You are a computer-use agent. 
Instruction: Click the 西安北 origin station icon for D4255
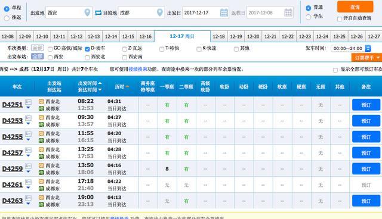point(41,133)
